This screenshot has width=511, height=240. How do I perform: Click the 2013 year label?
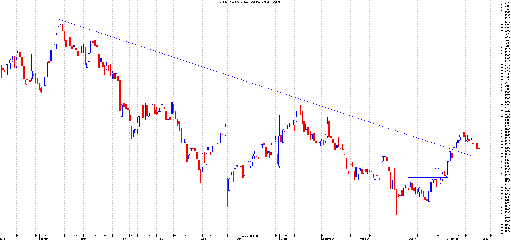[485, 239]
